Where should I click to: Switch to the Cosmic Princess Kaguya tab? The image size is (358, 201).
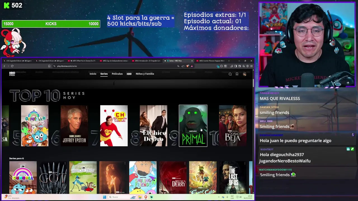pos(210,61)
